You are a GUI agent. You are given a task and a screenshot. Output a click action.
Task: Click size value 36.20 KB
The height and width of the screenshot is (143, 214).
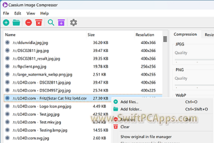pos(100,43)
